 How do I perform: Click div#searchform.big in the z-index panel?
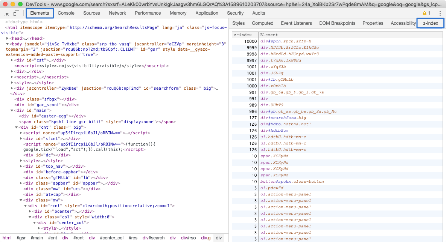[x=283, y=117]
